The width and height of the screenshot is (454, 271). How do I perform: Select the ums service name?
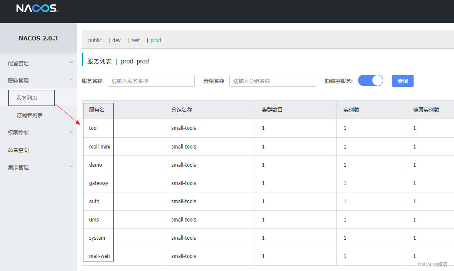pos(94,219)
